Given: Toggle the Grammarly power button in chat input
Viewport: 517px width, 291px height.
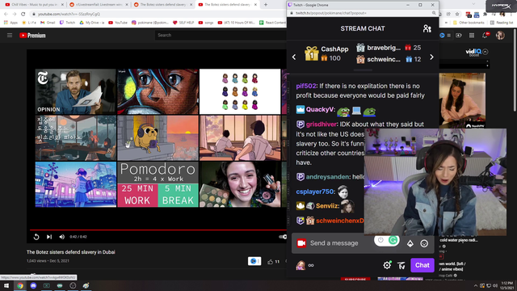Looking at the screenshot, I should coord(380,240).
